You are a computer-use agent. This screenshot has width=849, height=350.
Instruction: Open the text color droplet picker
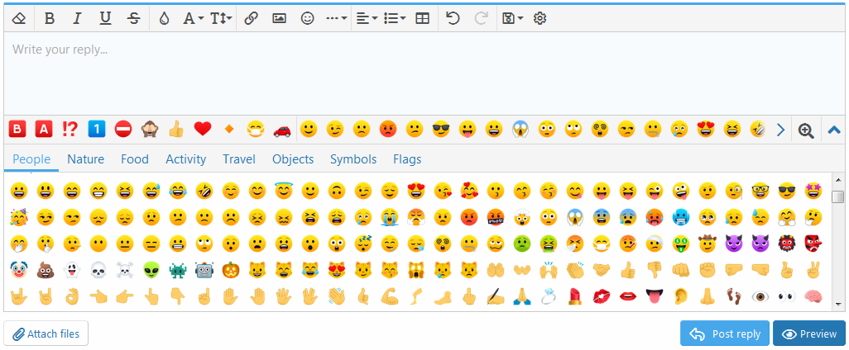[x=163, y=17]
